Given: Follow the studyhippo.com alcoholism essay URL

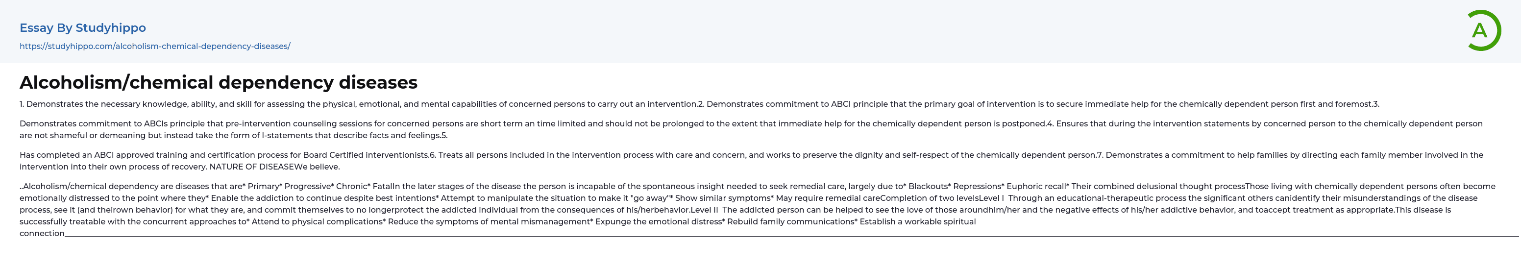Looking at the screenshot, I should pos(155,46).
